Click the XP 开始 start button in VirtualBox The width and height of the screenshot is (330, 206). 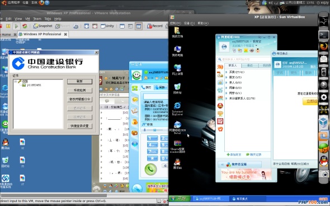click(x=180, y=199)
